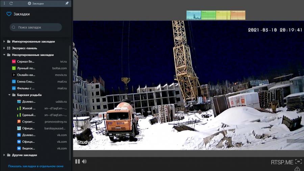Click the RTSP.ME logo link

282,162
